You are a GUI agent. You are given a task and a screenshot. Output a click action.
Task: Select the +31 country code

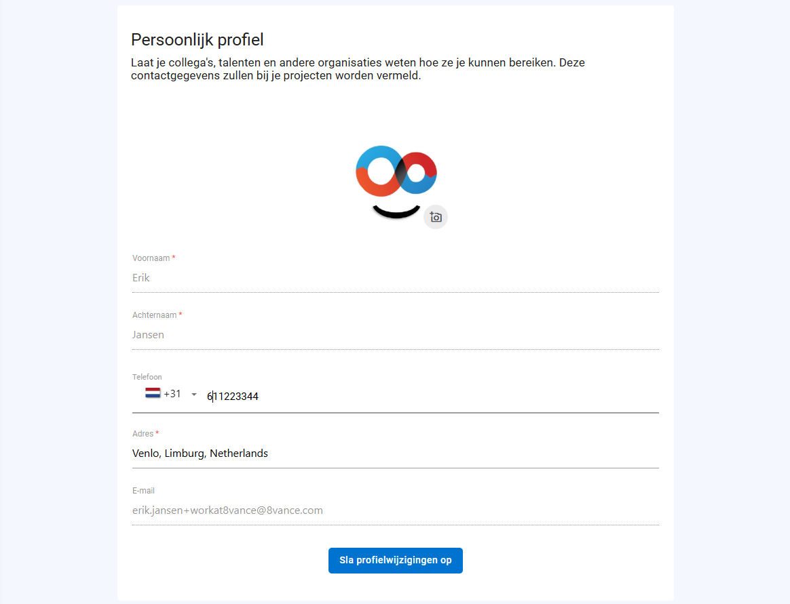(172, 394)
